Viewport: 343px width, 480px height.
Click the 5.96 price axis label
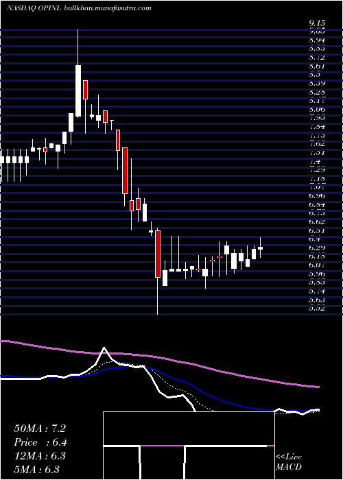click(x=317, y=274)
